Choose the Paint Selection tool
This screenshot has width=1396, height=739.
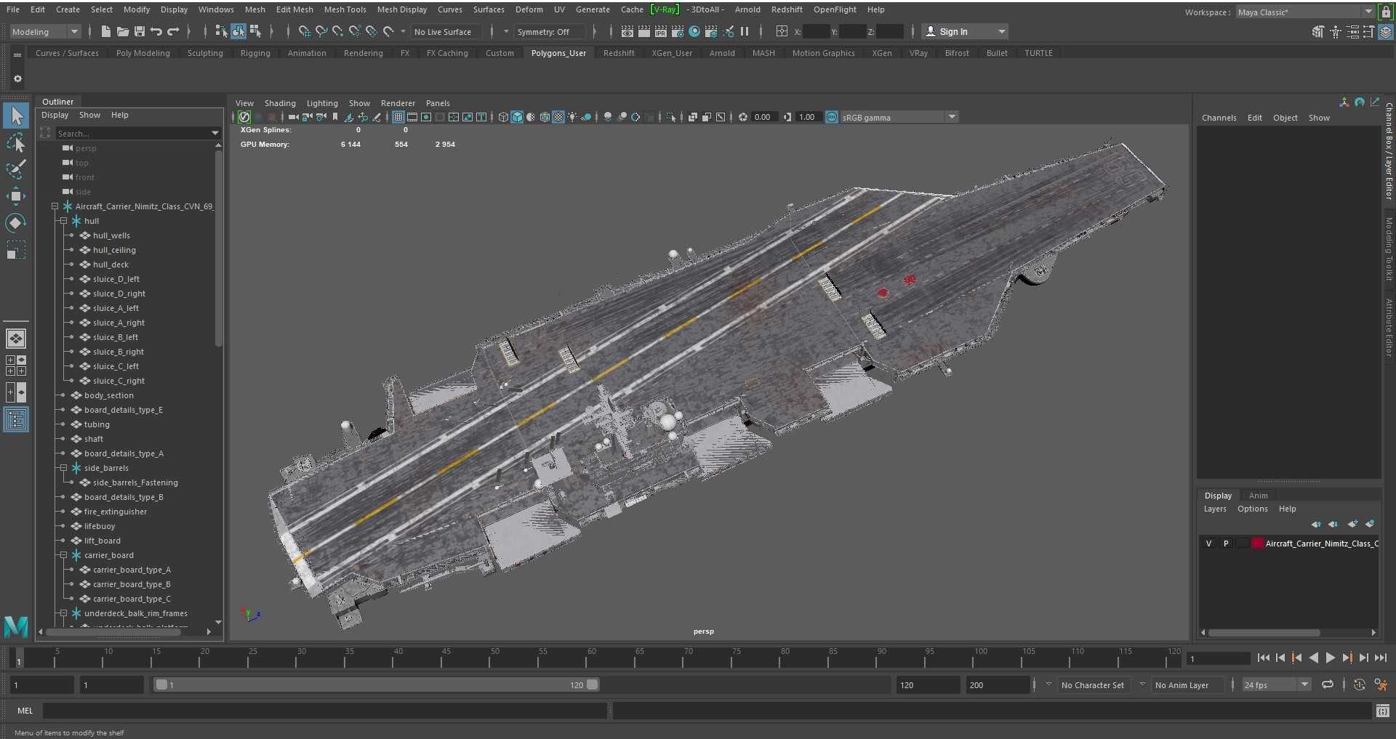pyautogui.click(x=16, y=169)
